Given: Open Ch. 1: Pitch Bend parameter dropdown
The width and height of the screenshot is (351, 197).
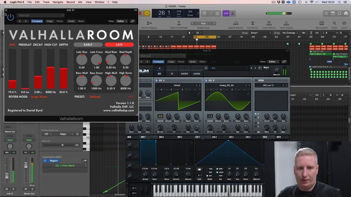Looking at the screenshot, I should (65, 166).
